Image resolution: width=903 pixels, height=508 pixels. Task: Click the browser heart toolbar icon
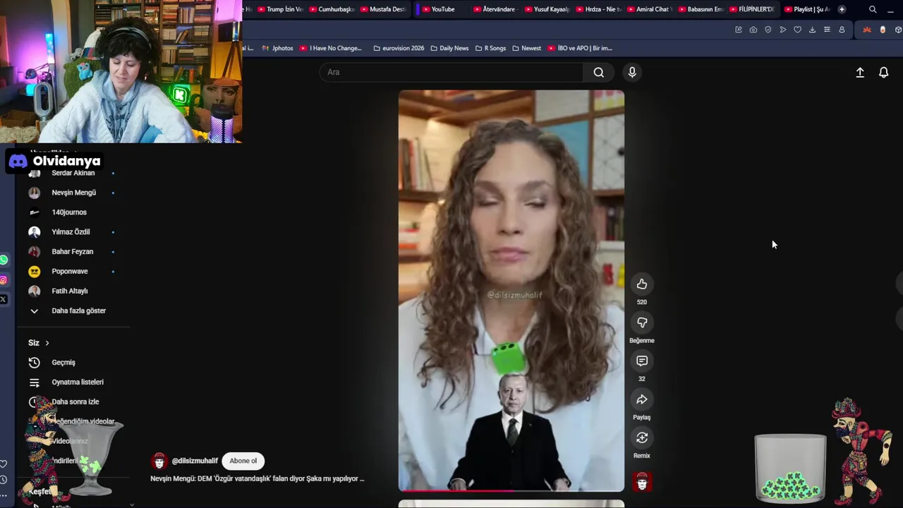point(797,30)
